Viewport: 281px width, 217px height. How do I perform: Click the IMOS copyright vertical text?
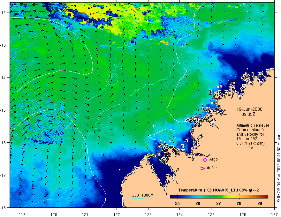278,164
